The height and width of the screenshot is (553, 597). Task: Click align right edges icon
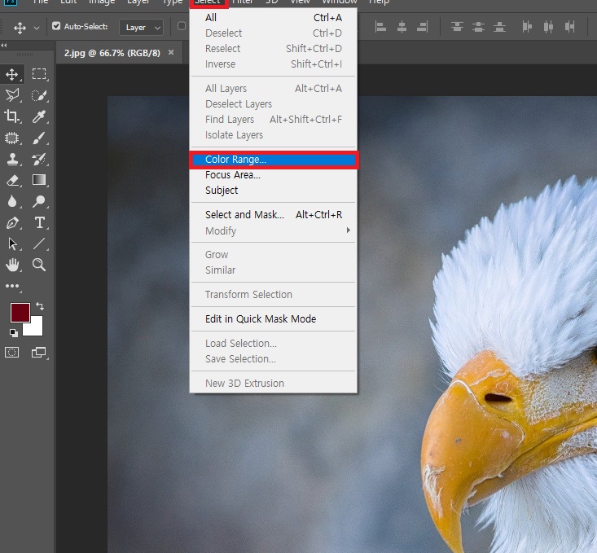(422, 27)
